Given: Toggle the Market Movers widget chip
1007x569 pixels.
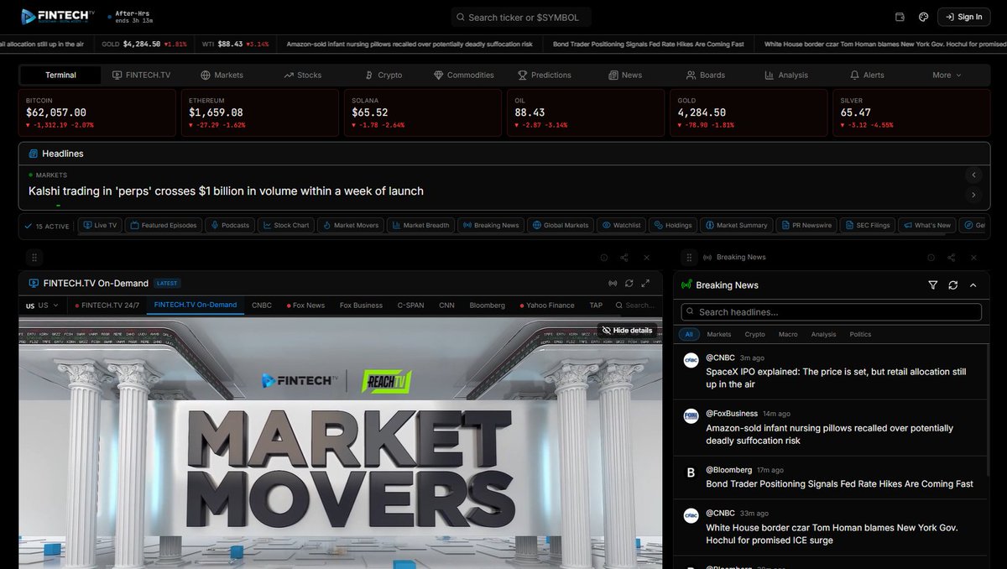Looking at the screenshot, I should click(351, 225).
